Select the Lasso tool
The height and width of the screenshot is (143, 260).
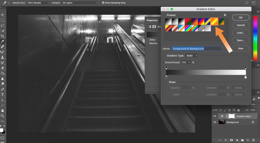(x=3, y=26)
